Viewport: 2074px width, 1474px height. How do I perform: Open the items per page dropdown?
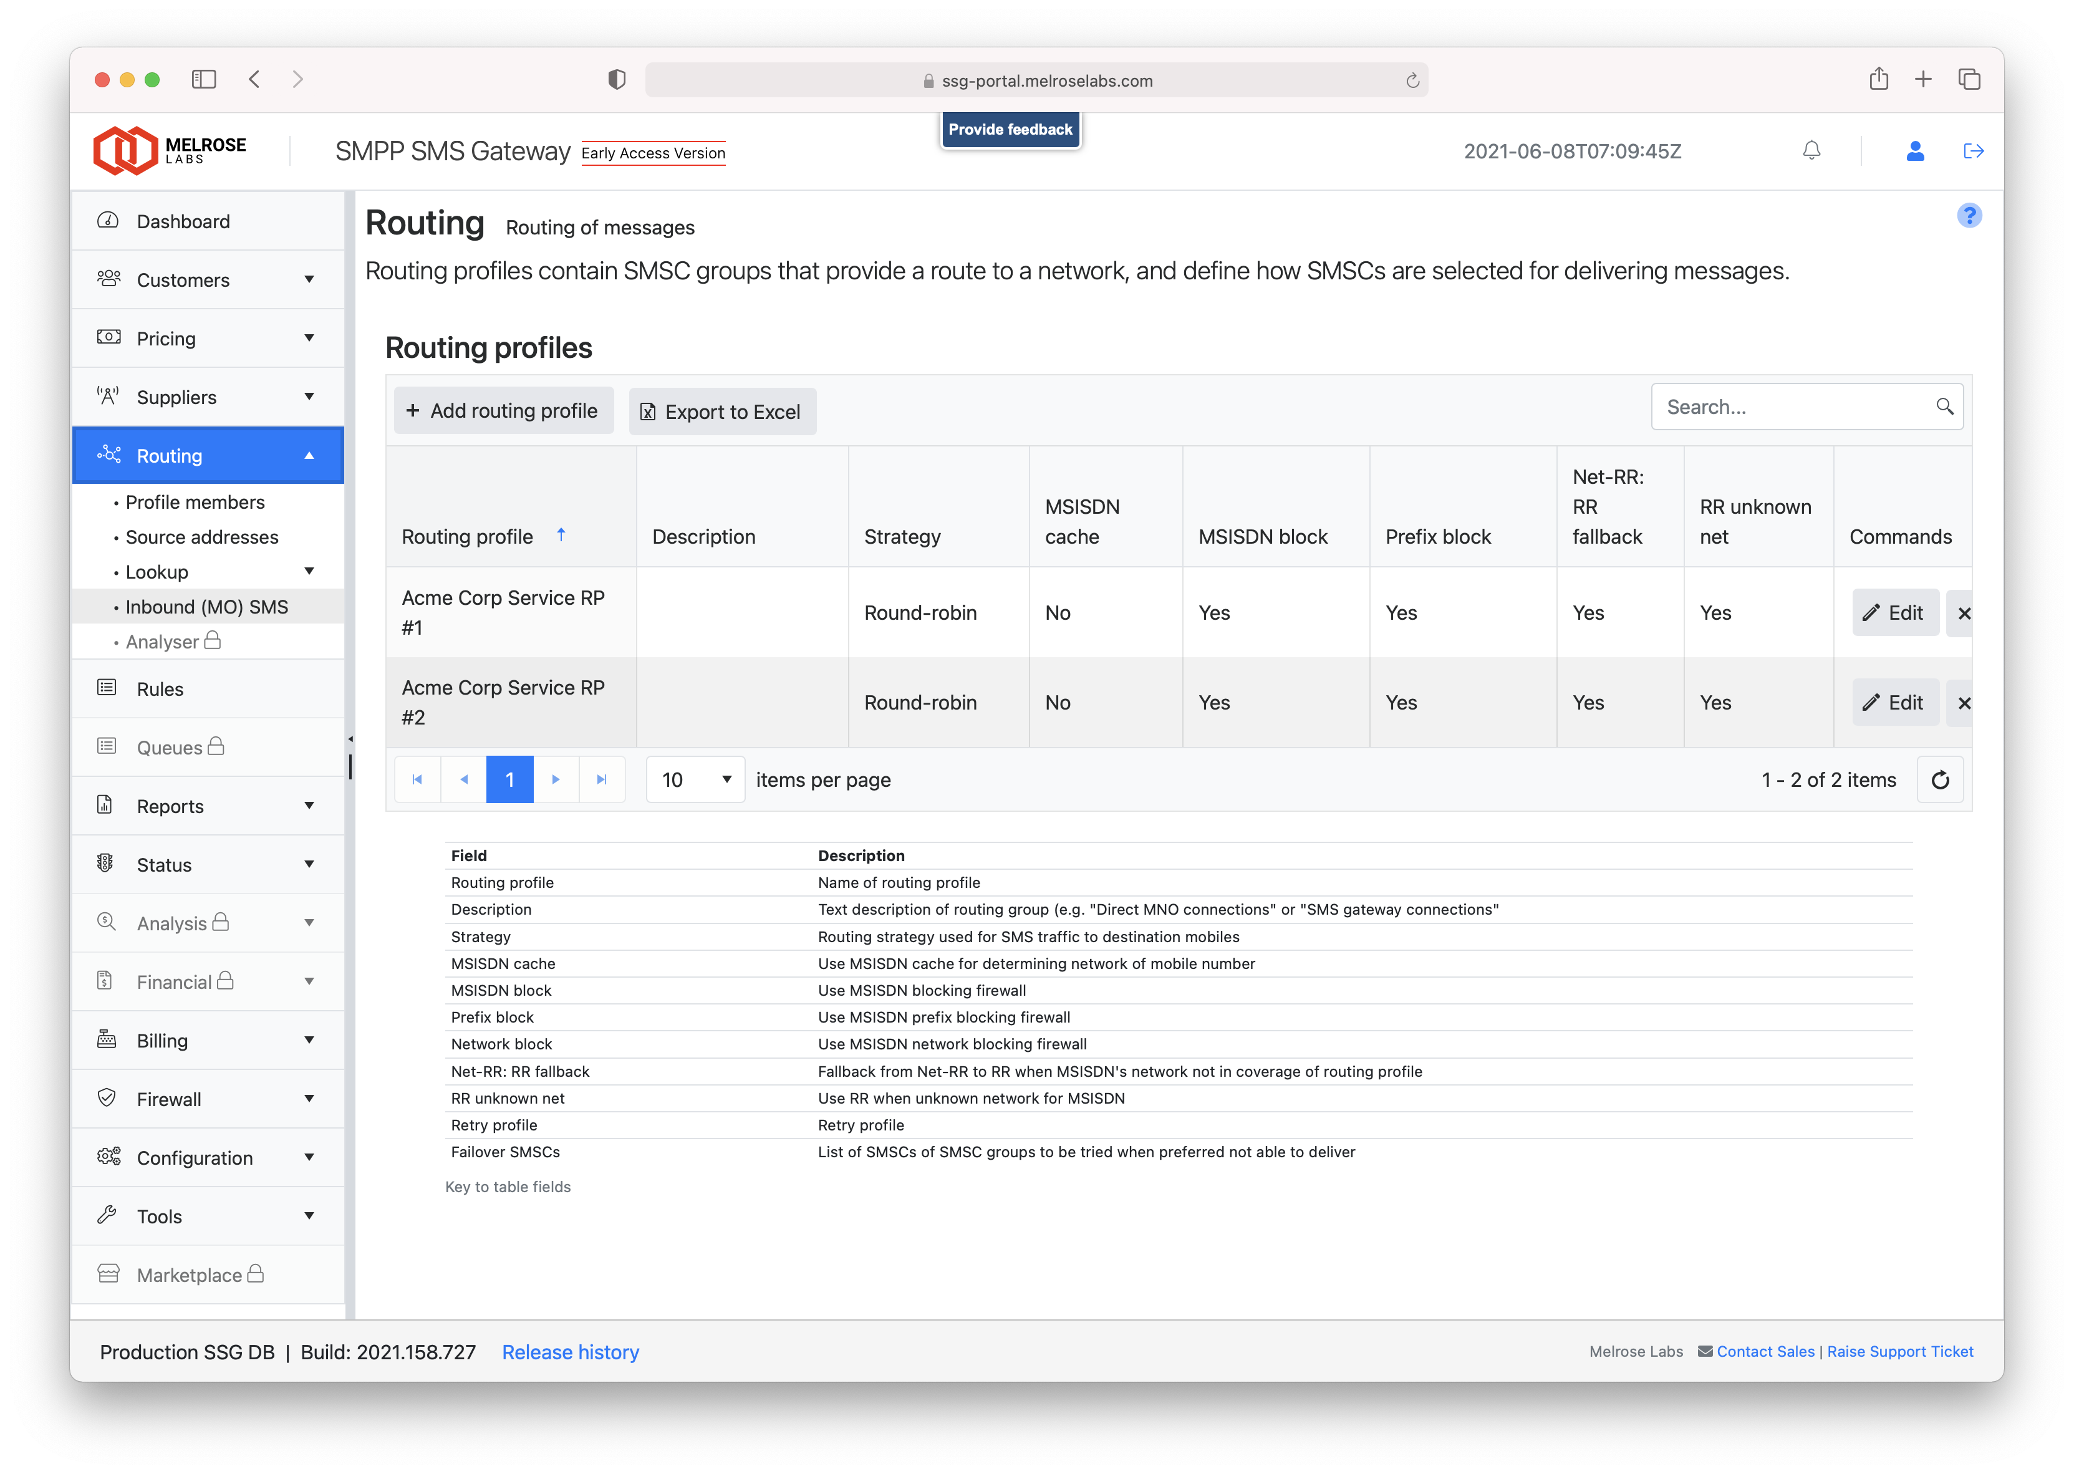pos(695,779)
